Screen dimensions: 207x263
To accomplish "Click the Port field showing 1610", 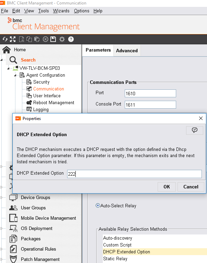I will (150, 94).
